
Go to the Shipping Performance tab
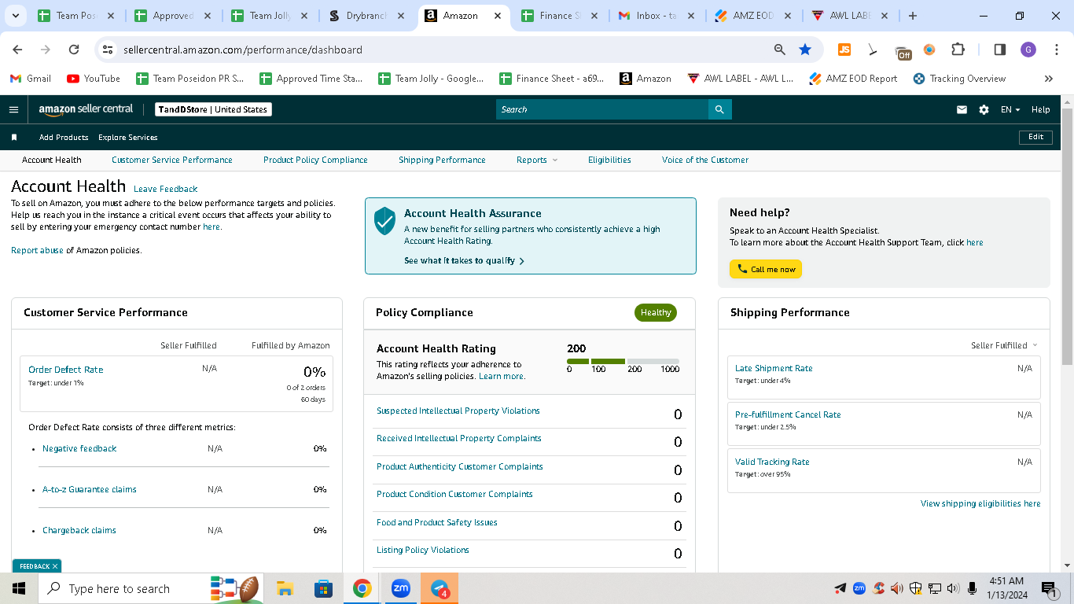coord(442,160)
